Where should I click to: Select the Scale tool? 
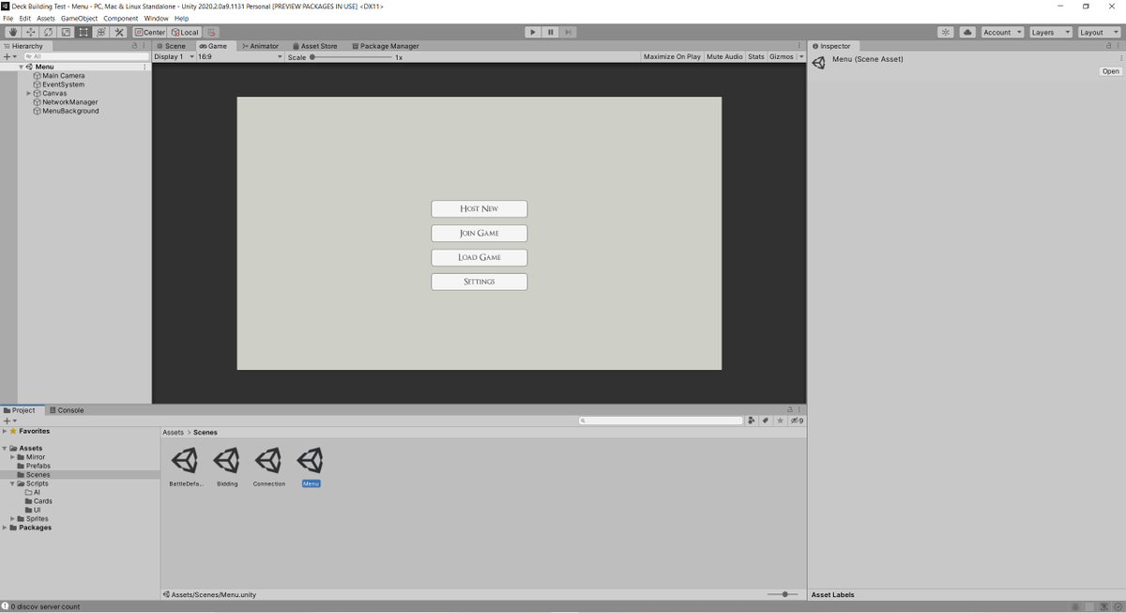tap(66, 32)
